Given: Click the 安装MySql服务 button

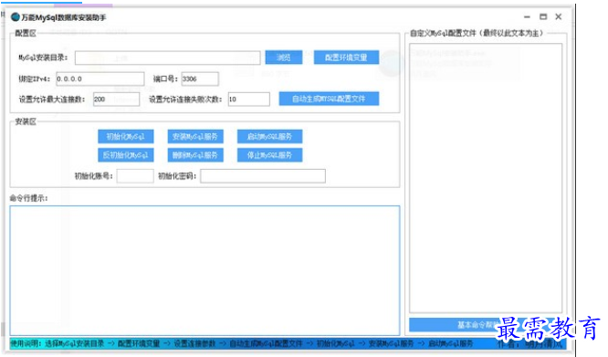Looking at the screenshot, I should coord(195,136).
